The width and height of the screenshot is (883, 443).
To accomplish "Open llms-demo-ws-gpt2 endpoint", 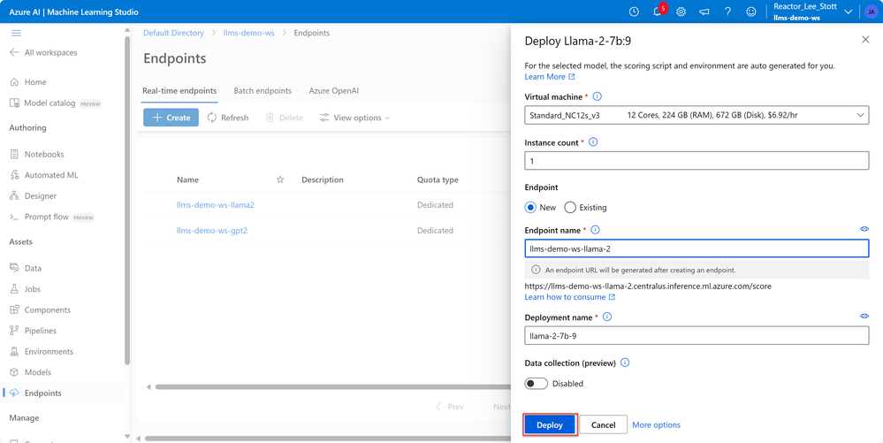I will [x=212, y=231].
